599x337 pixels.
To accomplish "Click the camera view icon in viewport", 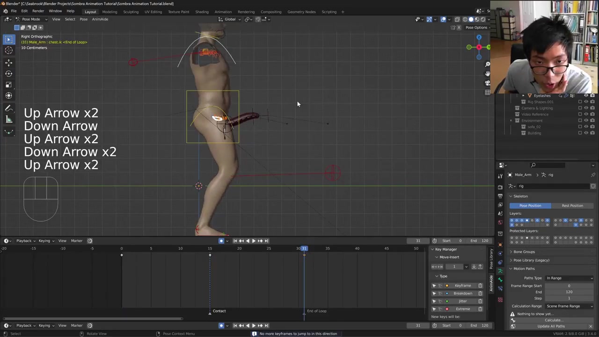I will pyautogui.click(x=487, y=83).
